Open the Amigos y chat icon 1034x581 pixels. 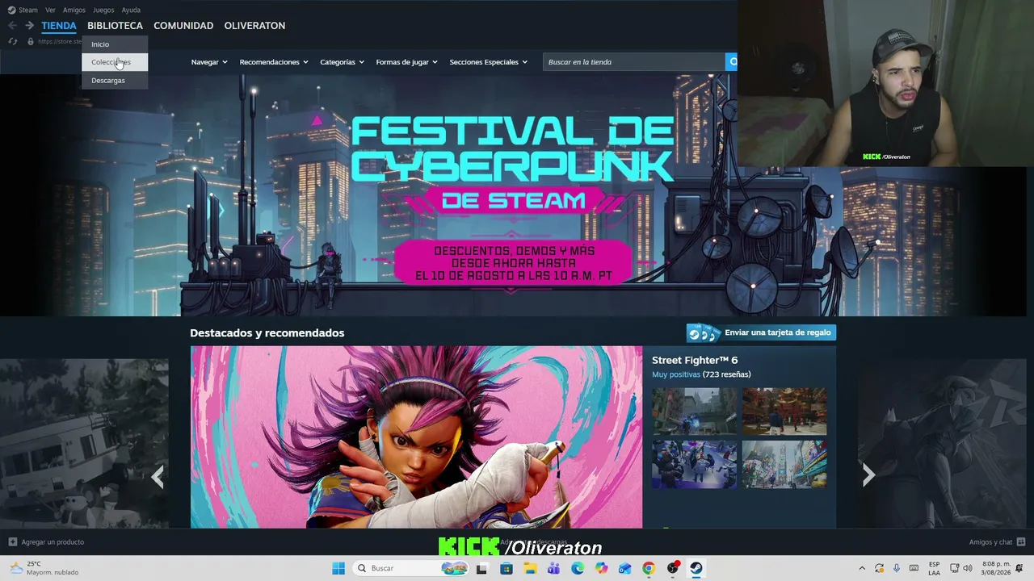1021,541
